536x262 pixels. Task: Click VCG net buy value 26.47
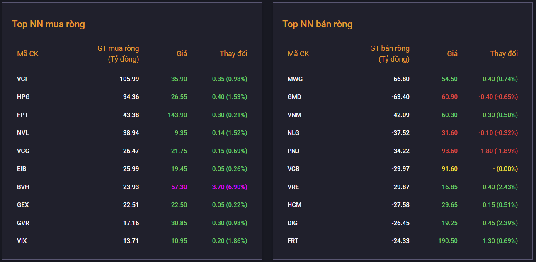[131, 151]
